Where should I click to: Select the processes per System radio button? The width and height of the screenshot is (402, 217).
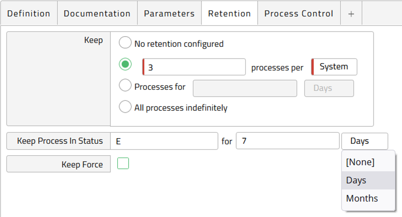(125, 64)
